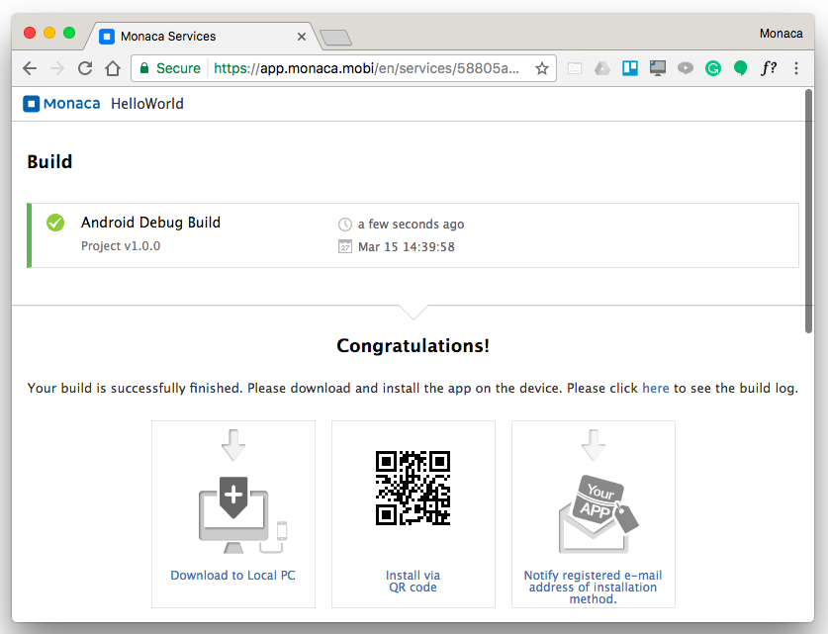Click the 'here' build log link

[x=655, y=388]
